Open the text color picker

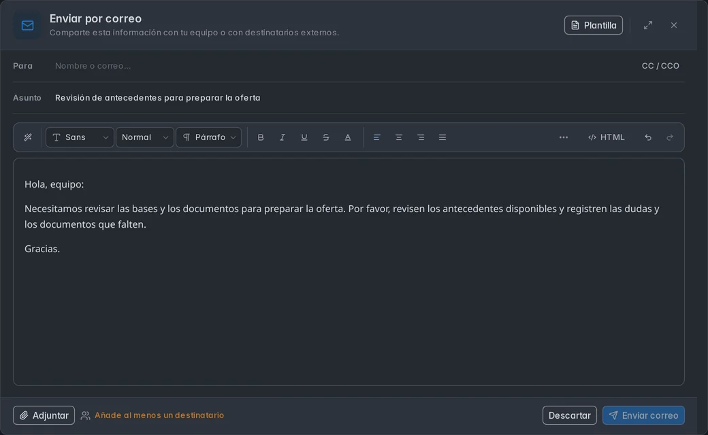click(x=348, y=137)
